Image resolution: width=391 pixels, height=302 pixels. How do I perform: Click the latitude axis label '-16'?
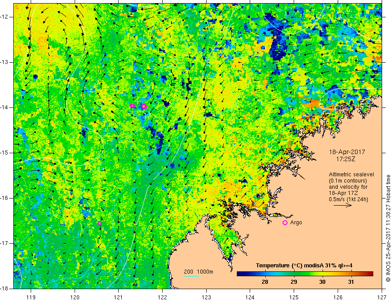coord(4,198)
